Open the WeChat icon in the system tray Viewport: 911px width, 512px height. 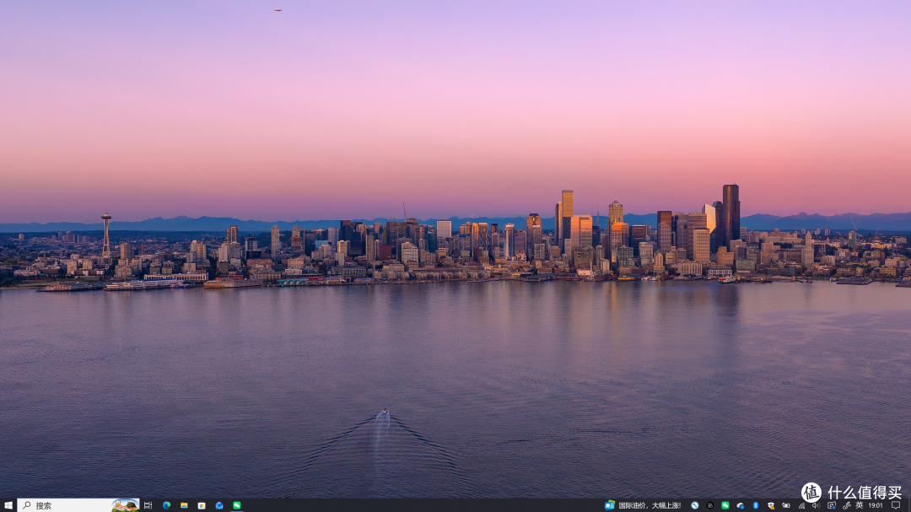point(725,505)
